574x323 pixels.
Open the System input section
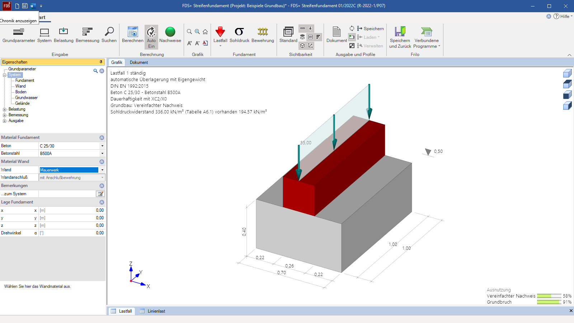(x=44, y=35)
